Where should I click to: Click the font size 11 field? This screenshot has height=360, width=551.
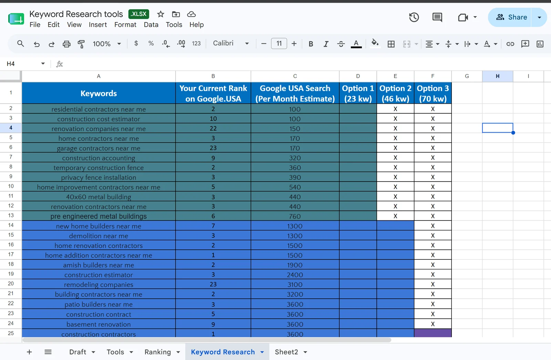[x=279, y=43]
